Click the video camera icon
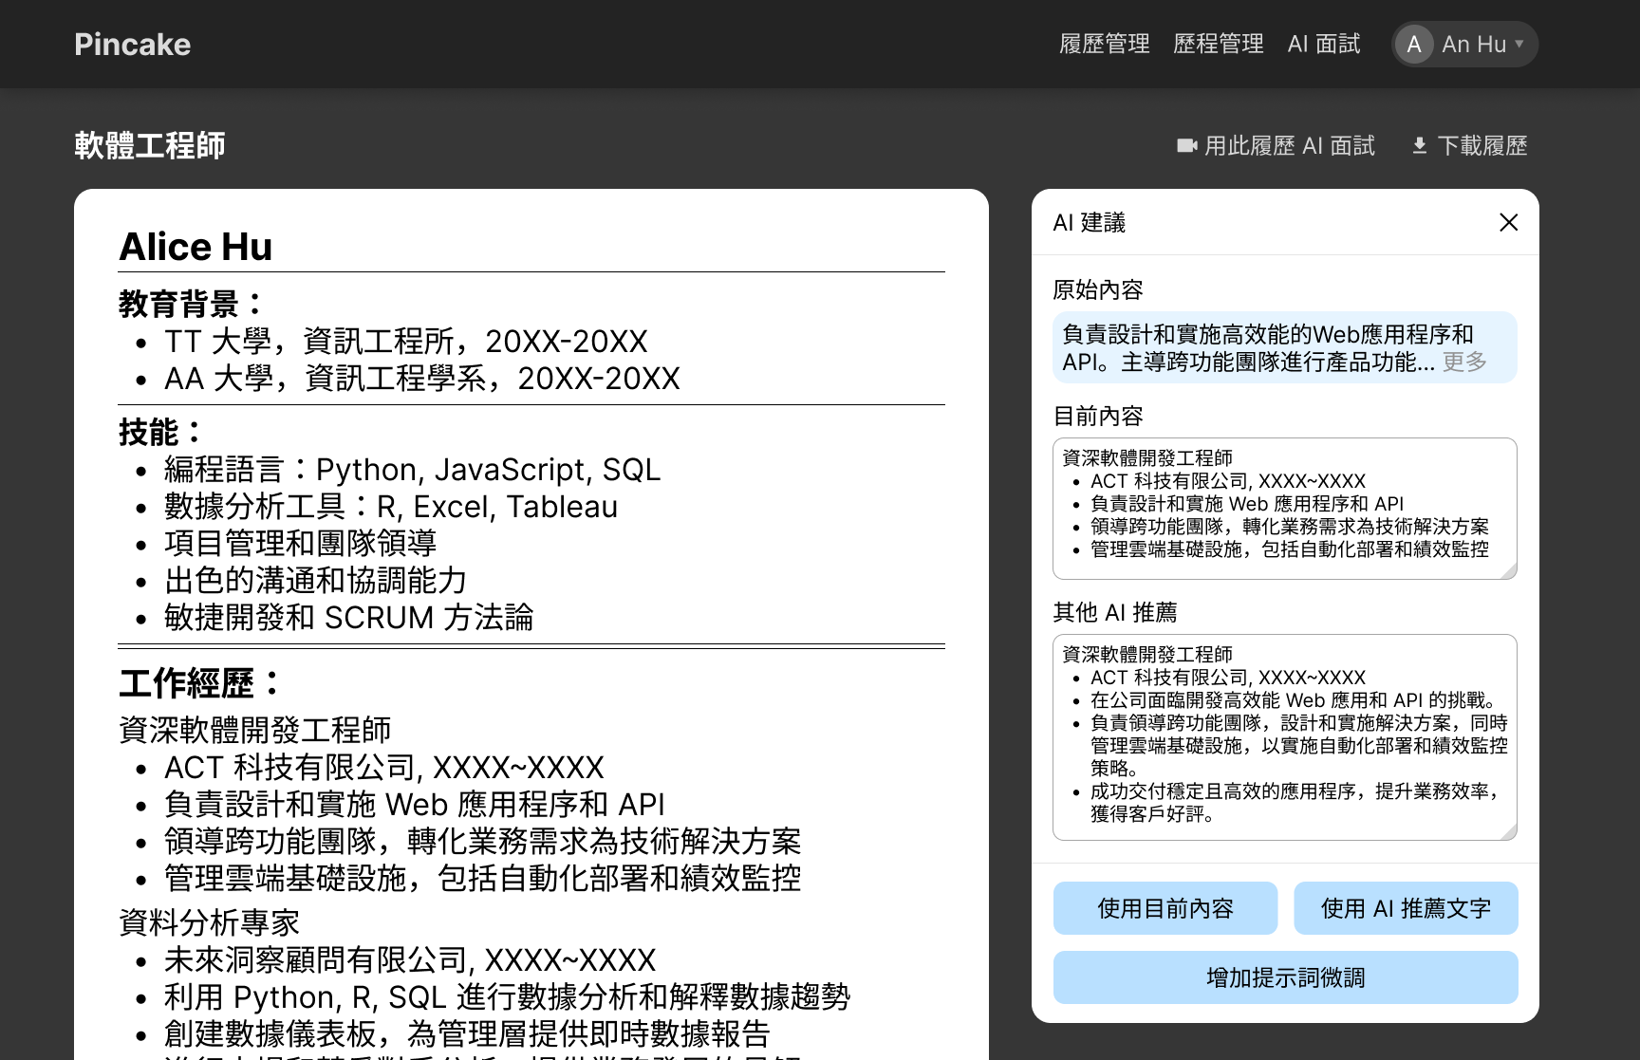Image resolution: width=1640 pixels, height=1060 pixels. 1186,145
